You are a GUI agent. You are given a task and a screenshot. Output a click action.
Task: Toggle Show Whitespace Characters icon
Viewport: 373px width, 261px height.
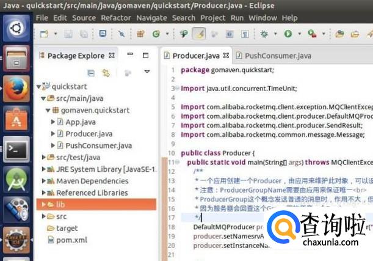click(245, 34)
